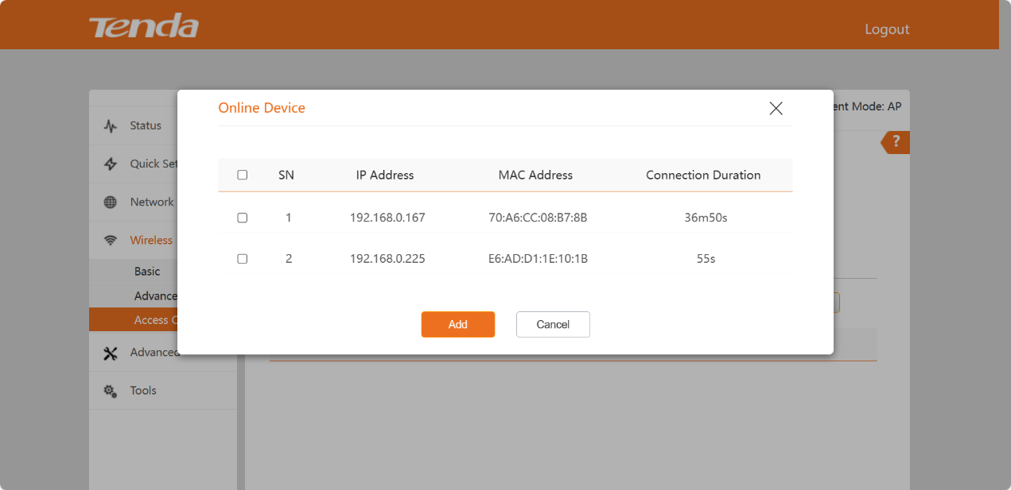Click the Wireless wifi icon
The image size is (1011, 490).
pos(111,241)
